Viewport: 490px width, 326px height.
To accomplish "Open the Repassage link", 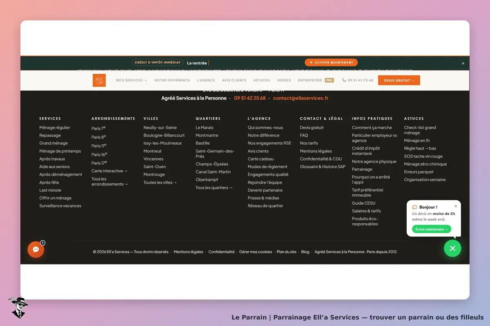I will (50, 135).
